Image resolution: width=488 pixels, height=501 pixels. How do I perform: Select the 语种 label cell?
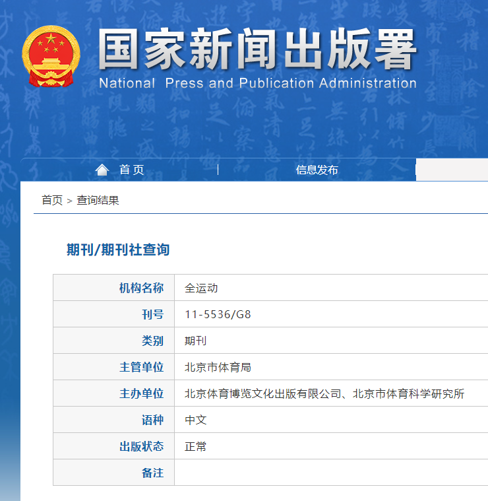click(114, 420)
